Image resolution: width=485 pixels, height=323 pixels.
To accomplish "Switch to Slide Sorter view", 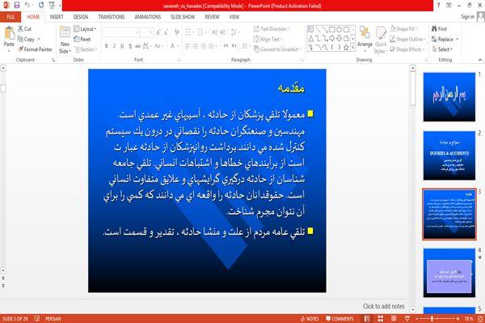I will click(x=381, y=319).
